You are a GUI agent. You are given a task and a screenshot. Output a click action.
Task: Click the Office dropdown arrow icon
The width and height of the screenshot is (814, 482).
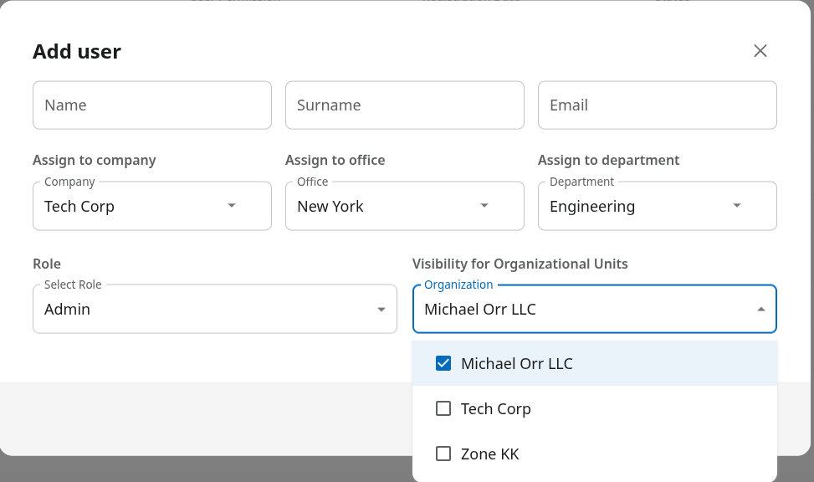[484, 206]
